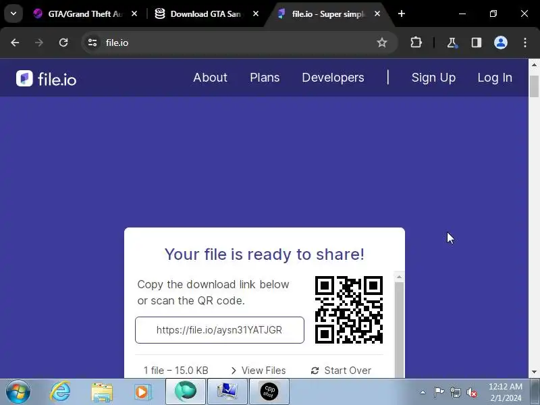This screenshot has height=405, width=540.
Task: Open the Chrome three-dot menu
Action: [525, 43]
